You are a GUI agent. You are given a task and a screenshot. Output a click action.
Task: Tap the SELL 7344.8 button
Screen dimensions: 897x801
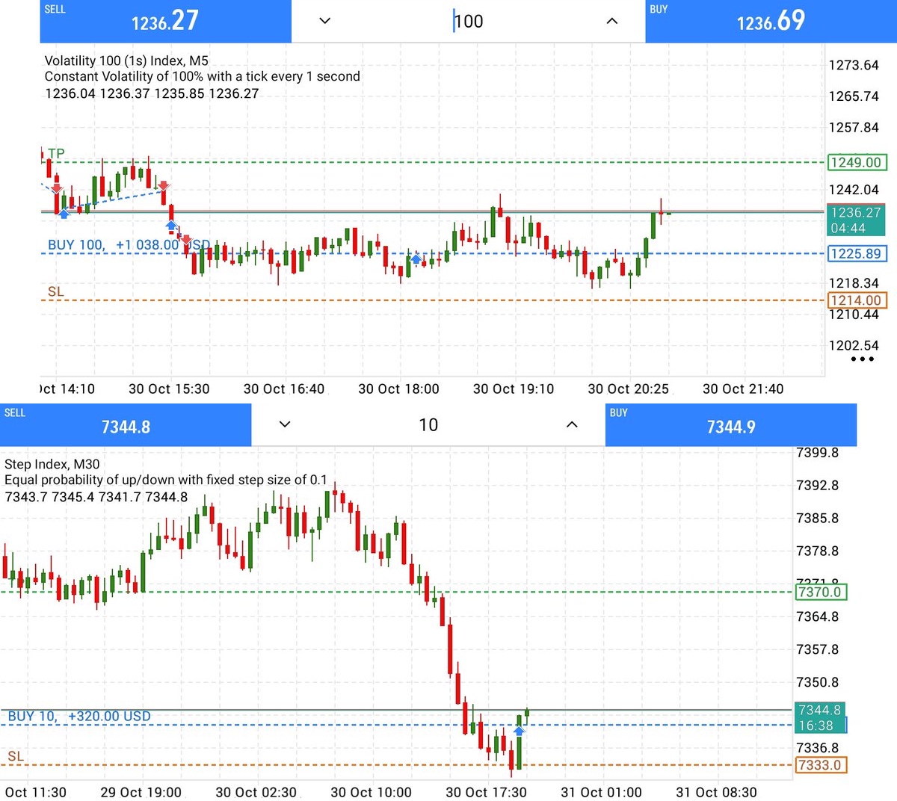[x=126, y=425]
